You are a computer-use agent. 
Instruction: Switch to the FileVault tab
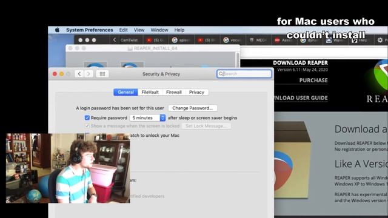(x=150, y=92)
